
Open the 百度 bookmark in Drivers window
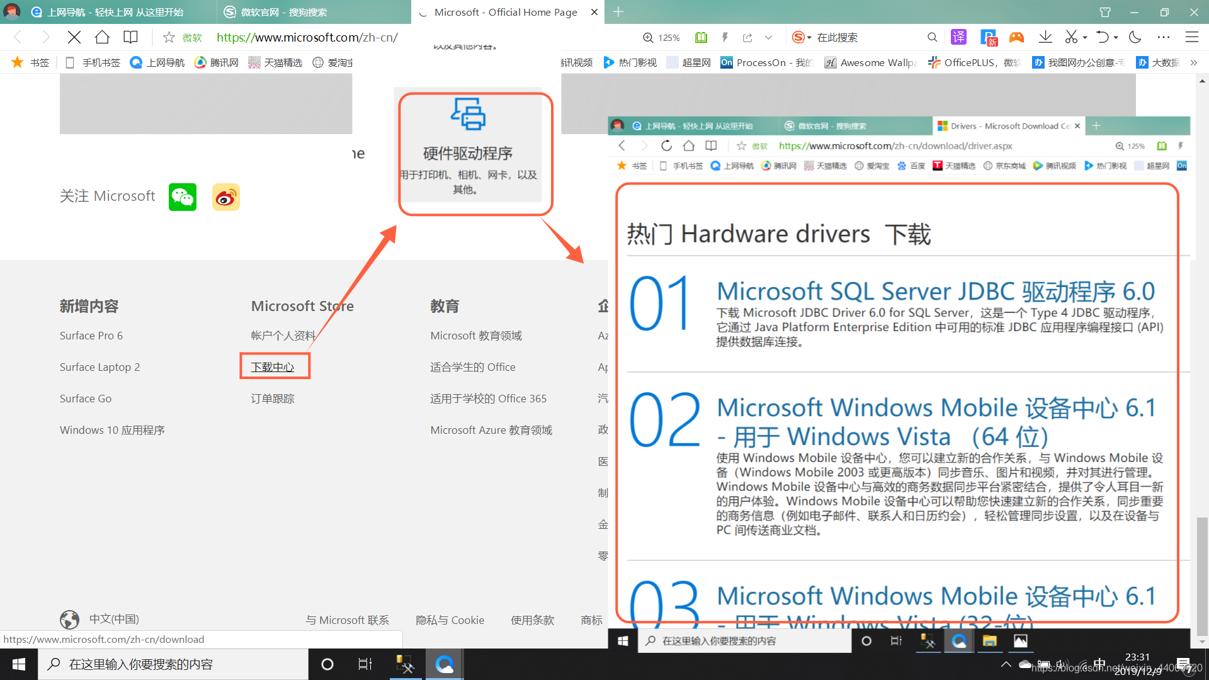(x=912, y=166)
